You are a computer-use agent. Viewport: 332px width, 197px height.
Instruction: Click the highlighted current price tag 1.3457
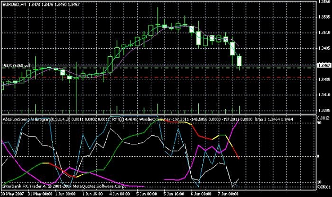coord(324,65)
